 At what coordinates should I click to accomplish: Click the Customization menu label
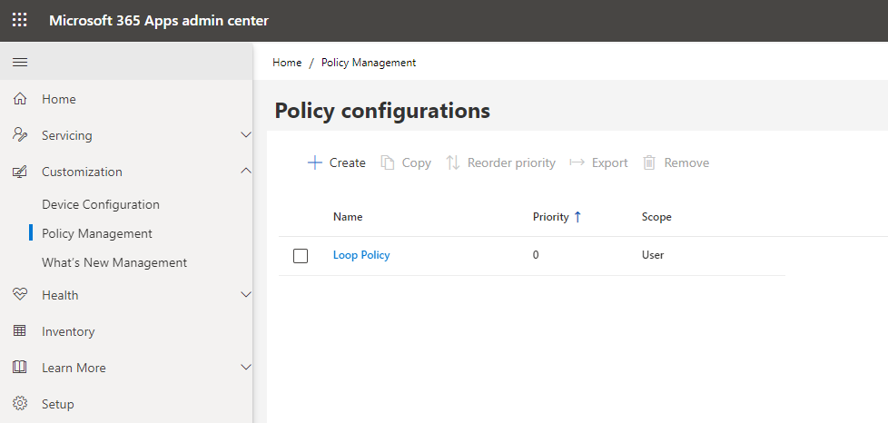[82, 172]
